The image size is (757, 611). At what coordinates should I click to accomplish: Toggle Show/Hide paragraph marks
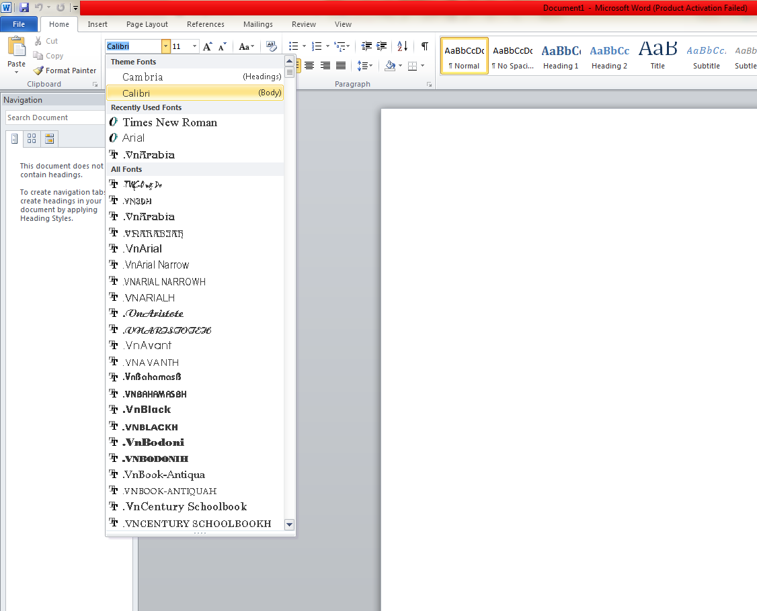tap(424, 46)
